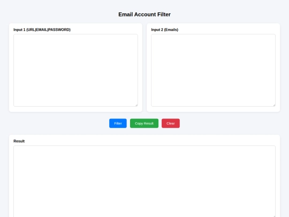This screenshot has width=289, height=217.
Task: Grab the resize handle of Input 1 textarea
Action: (x=136, y=105)
